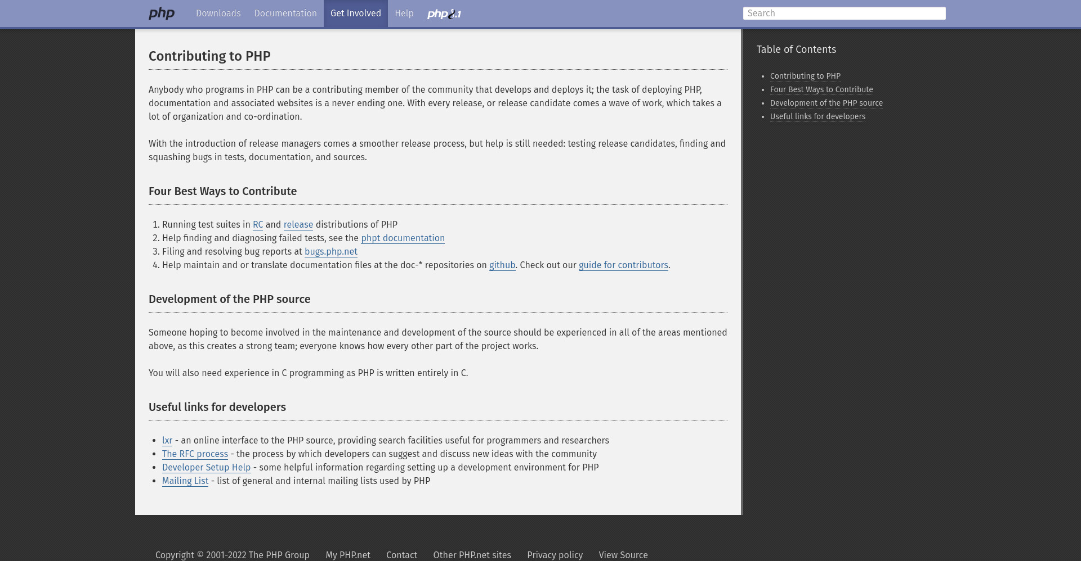1081x561 pixels.
Task: Click the Four Best Ways to Contribute section heading
Action: click(x=222, y=191)
